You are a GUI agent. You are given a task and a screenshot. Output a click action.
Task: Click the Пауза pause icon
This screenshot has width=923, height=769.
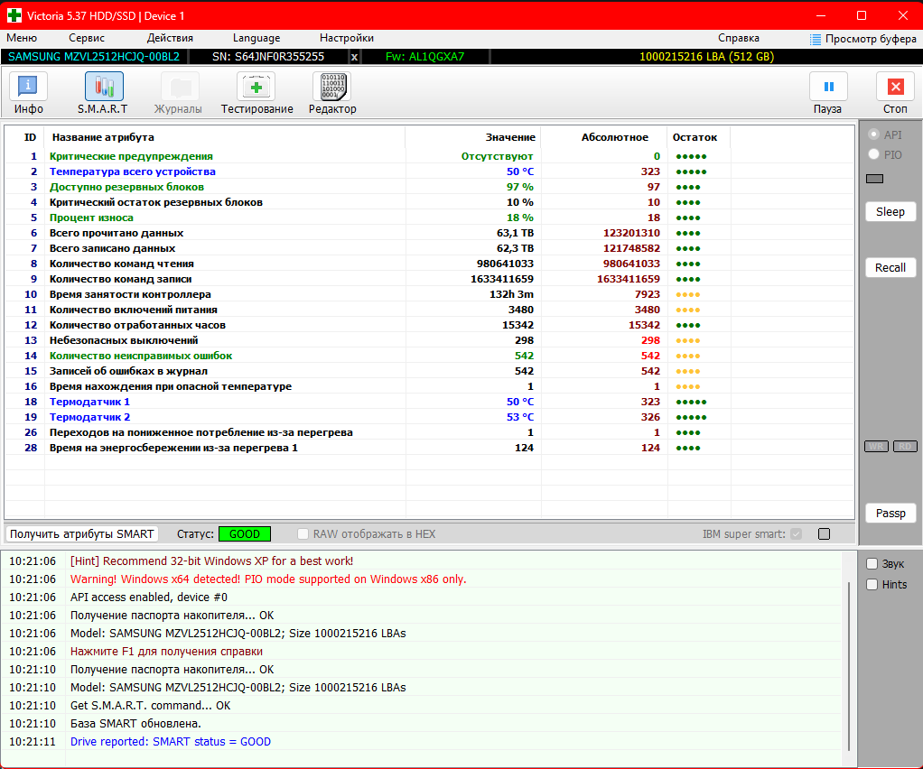pos(828,87)
